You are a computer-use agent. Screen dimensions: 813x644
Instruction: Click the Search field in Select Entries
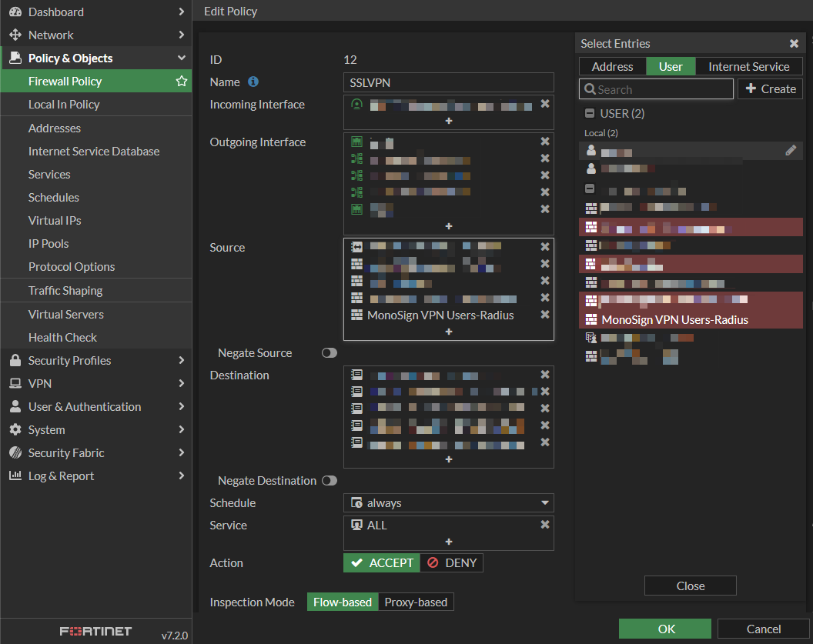(656, 89)
